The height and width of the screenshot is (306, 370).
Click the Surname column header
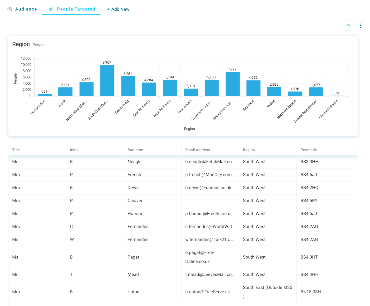pos(135,150)
